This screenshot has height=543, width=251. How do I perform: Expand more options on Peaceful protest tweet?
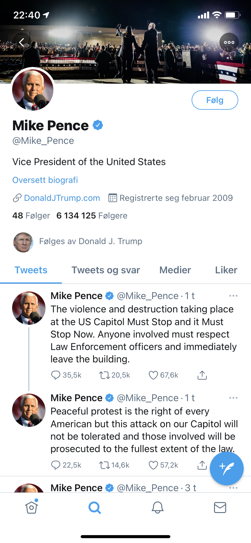(x=233, y=398)
